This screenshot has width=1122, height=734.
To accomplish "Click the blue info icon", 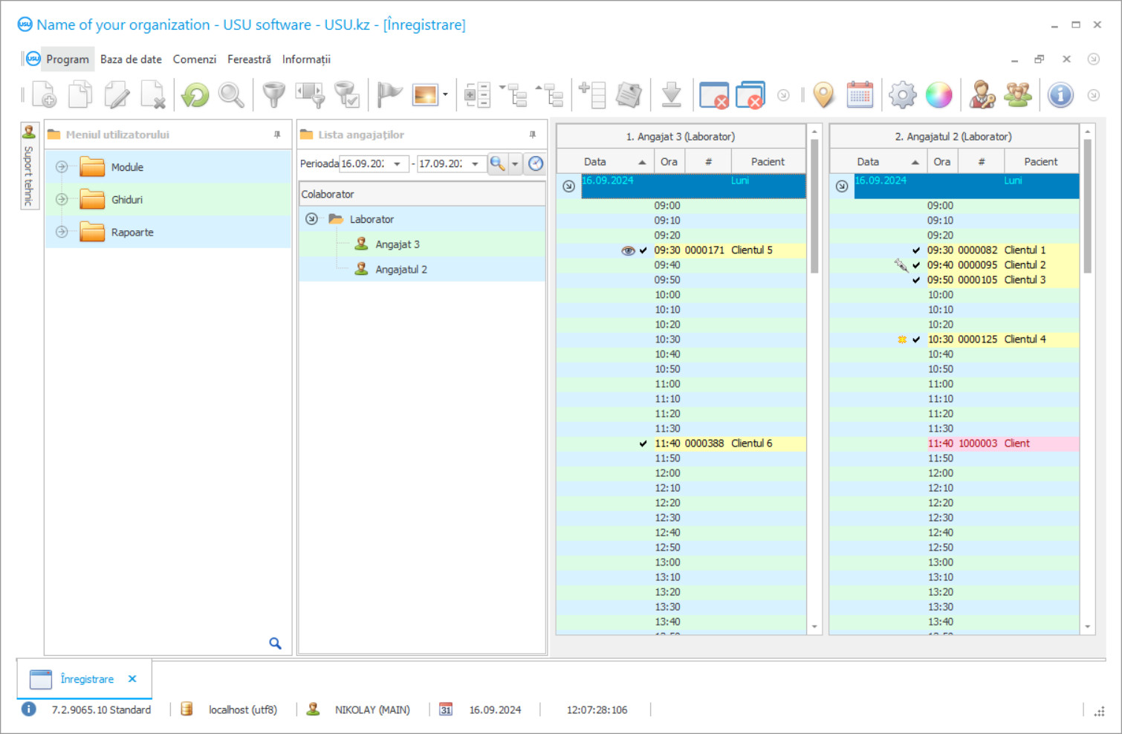I will (1060, 94).
